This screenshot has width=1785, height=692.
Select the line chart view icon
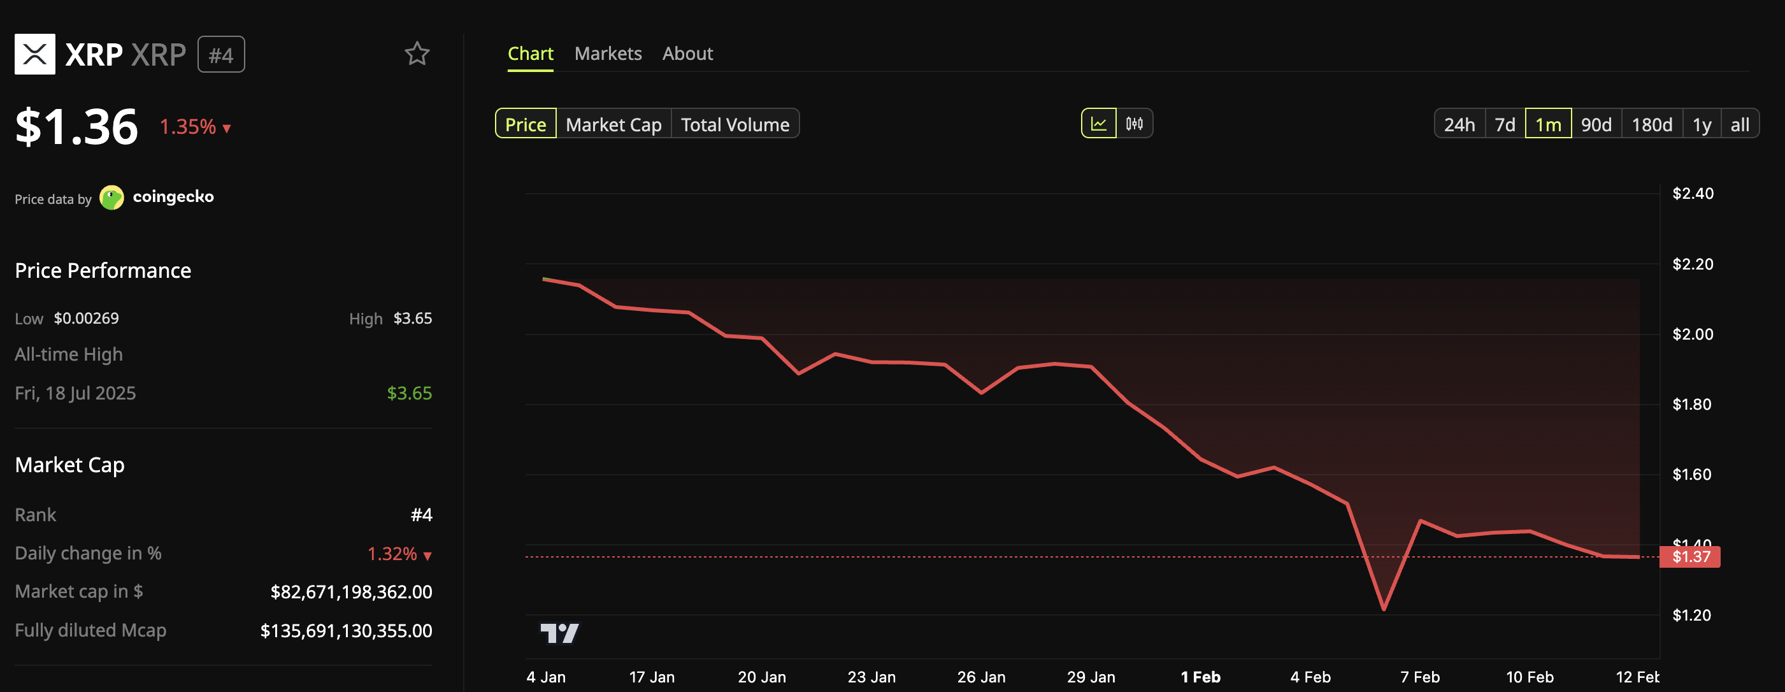pos(1100,124)
